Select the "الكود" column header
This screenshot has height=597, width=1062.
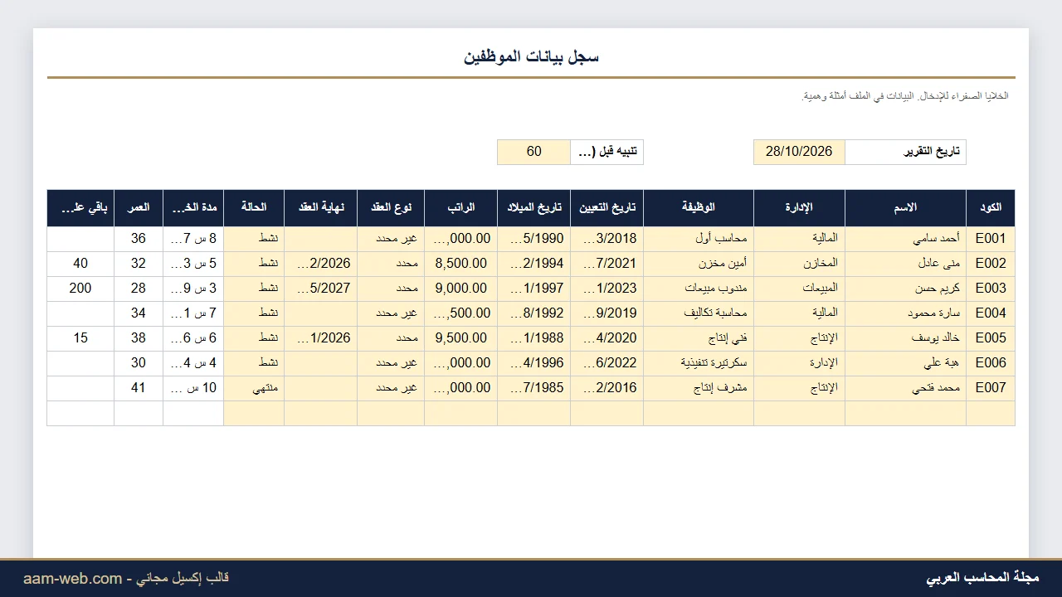click(x=991, y=208)
